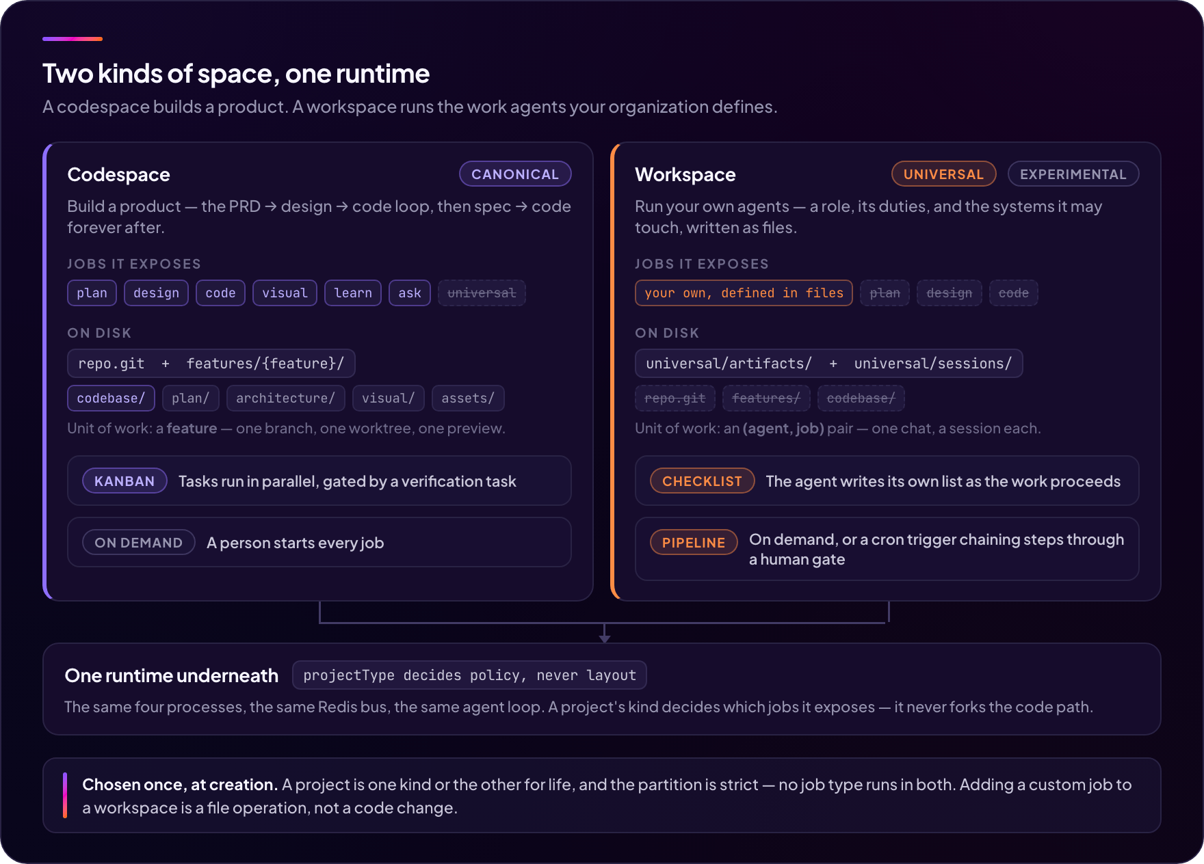Click the CHECKLIST badge

702,481
